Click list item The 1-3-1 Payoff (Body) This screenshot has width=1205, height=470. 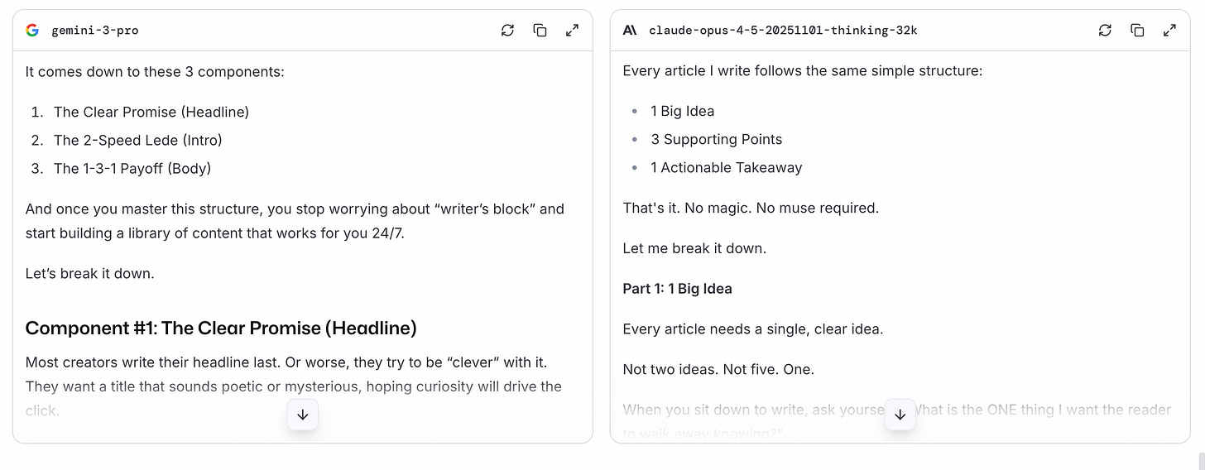click(132, 169)
